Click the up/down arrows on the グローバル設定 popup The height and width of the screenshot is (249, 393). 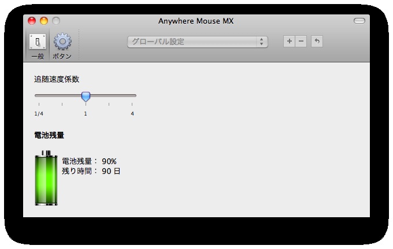click(x=262, y=42)
